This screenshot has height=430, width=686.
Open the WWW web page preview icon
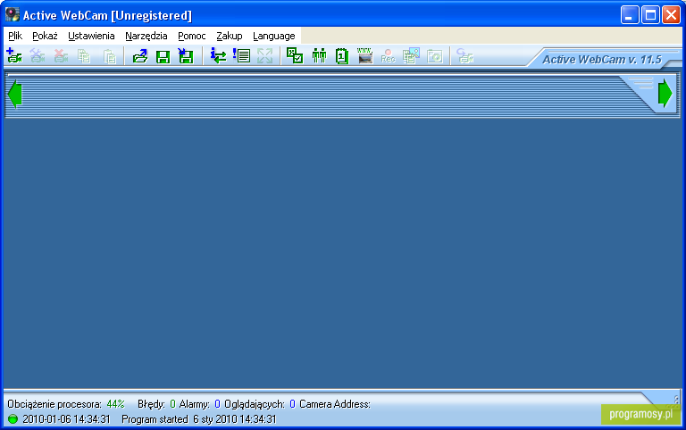[x=364, y=56]
